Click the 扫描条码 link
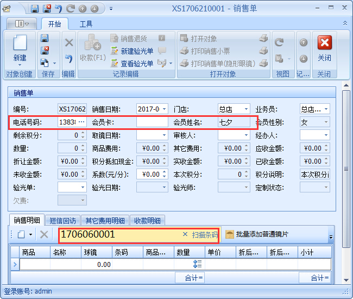The width and height of the screenshot is (353, 299). pyautogui.click(x=205, y=235)
